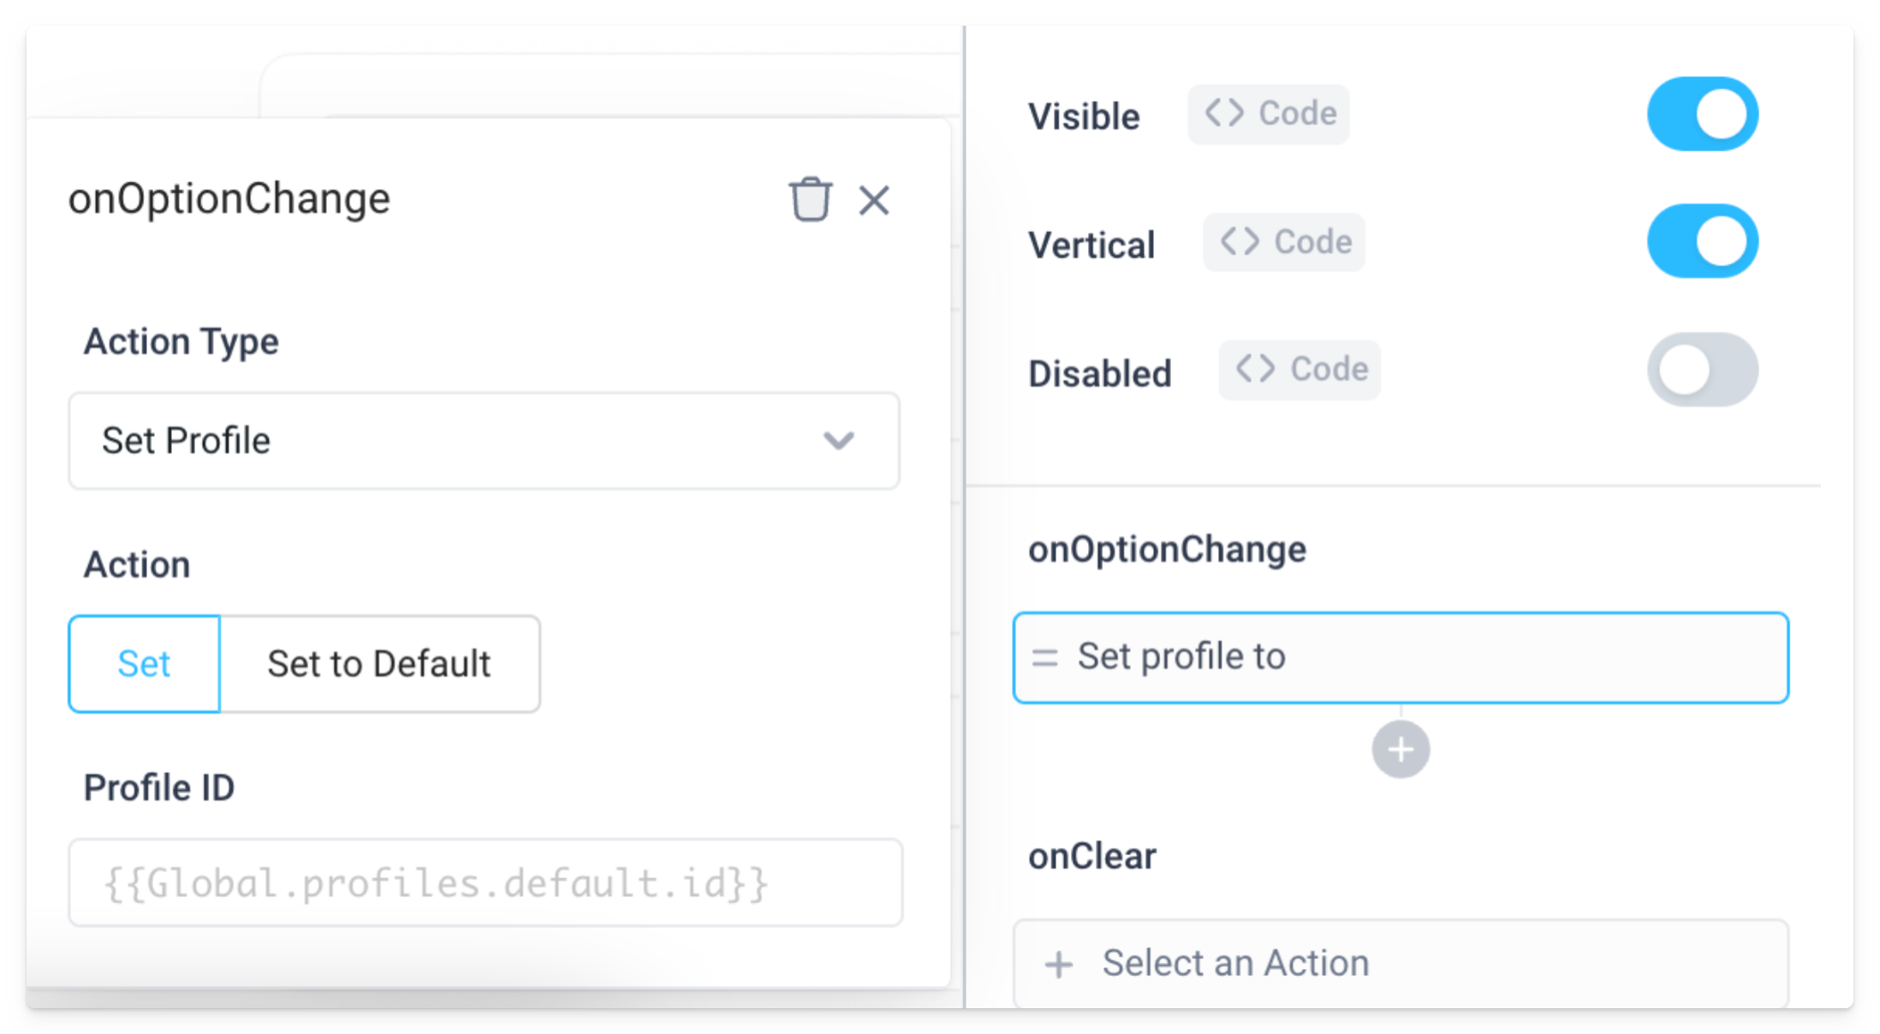Click the drag handle on the Set profile to entry

(x=1044, y=657)
